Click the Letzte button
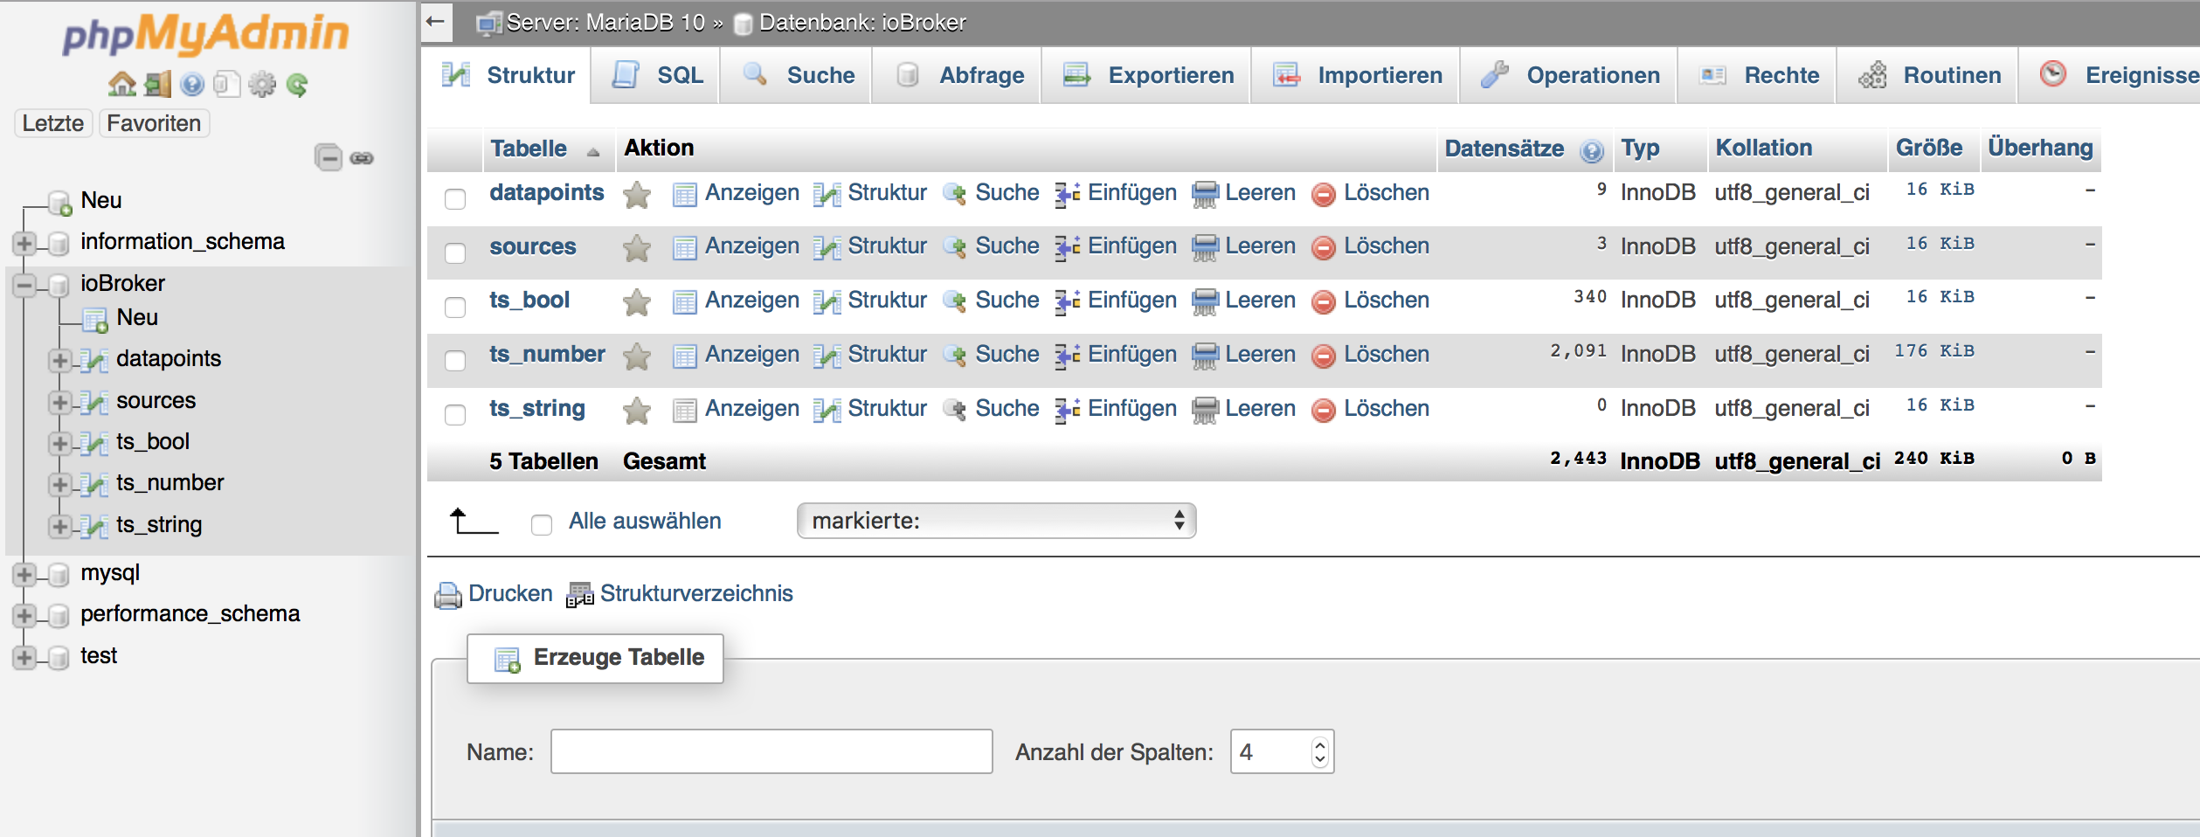2200x837 pixels. 53,123
